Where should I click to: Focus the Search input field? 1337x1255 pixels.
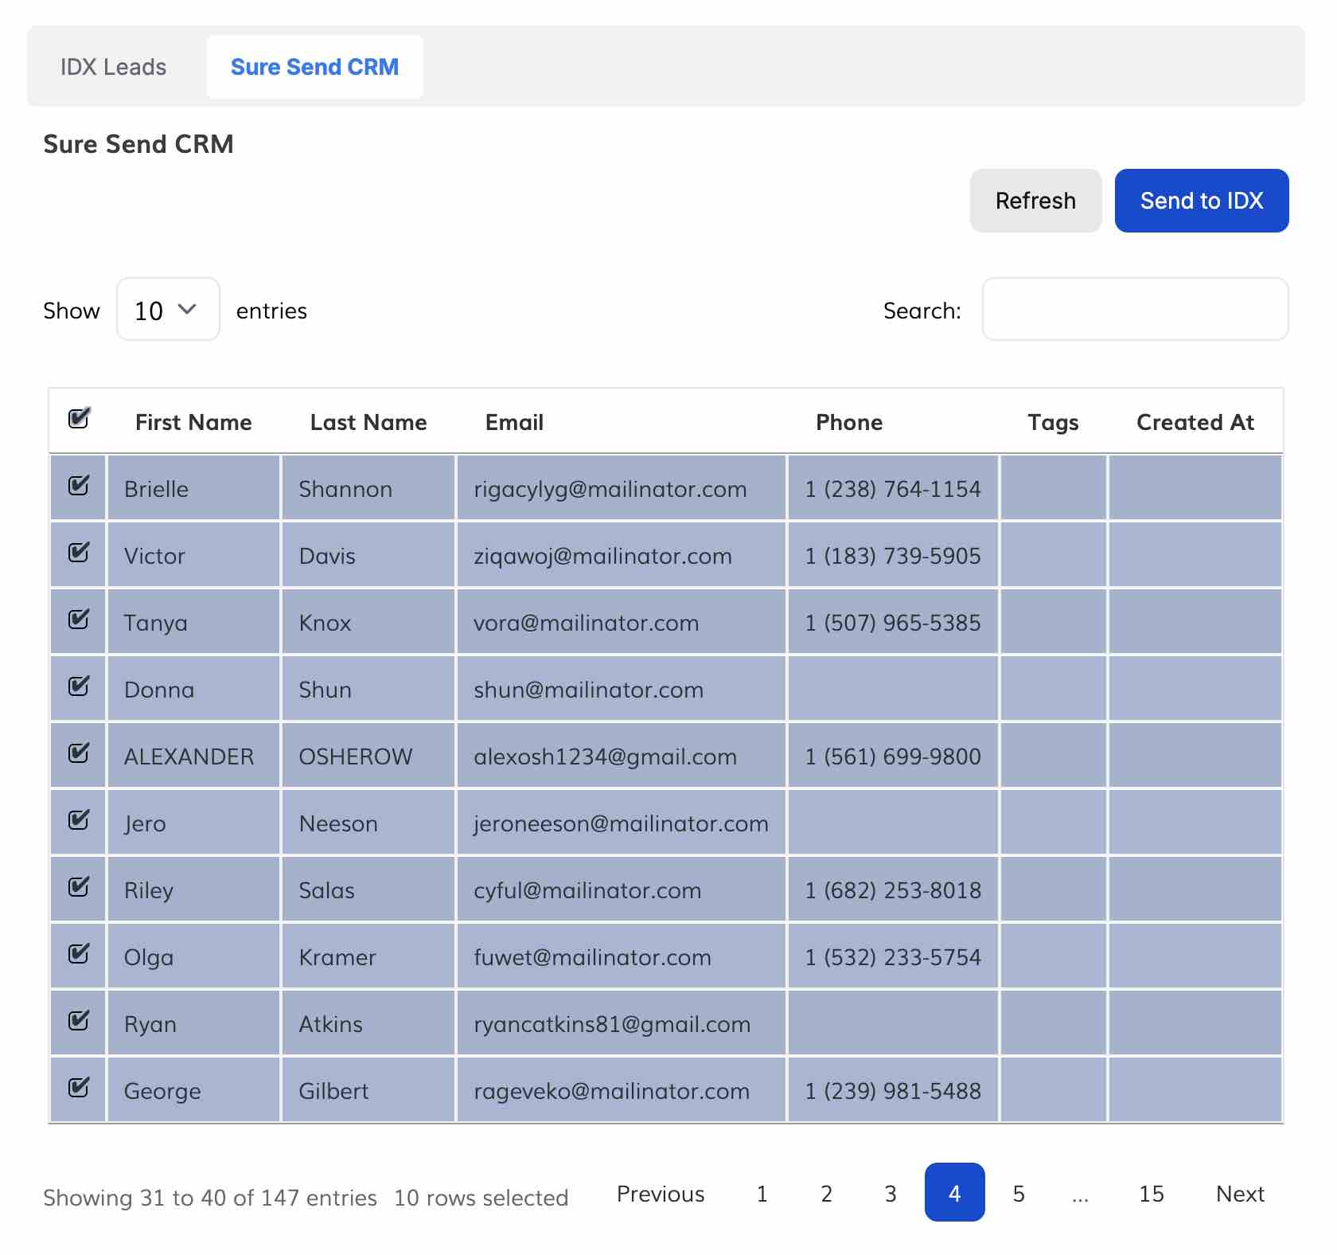(1135, 310)
